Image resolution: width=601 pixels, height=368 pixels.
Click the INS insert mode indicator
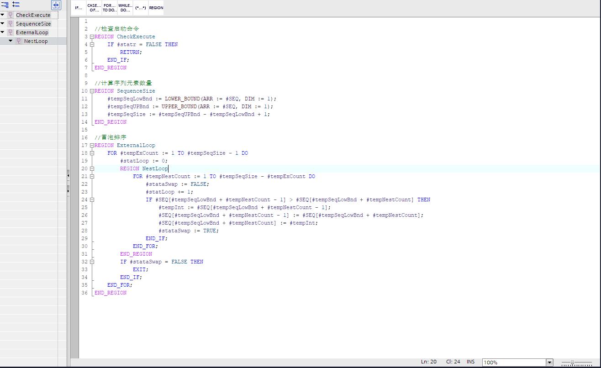(x=470, y=362)
